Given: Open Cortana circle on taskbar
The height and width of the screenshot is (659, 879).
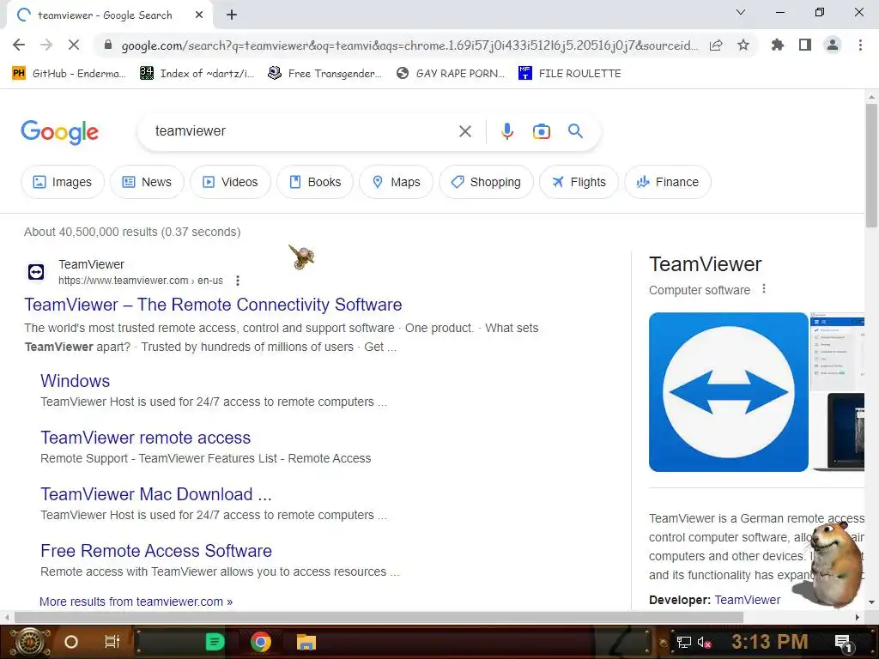Looking at the screenshot, I should (71, 642).
